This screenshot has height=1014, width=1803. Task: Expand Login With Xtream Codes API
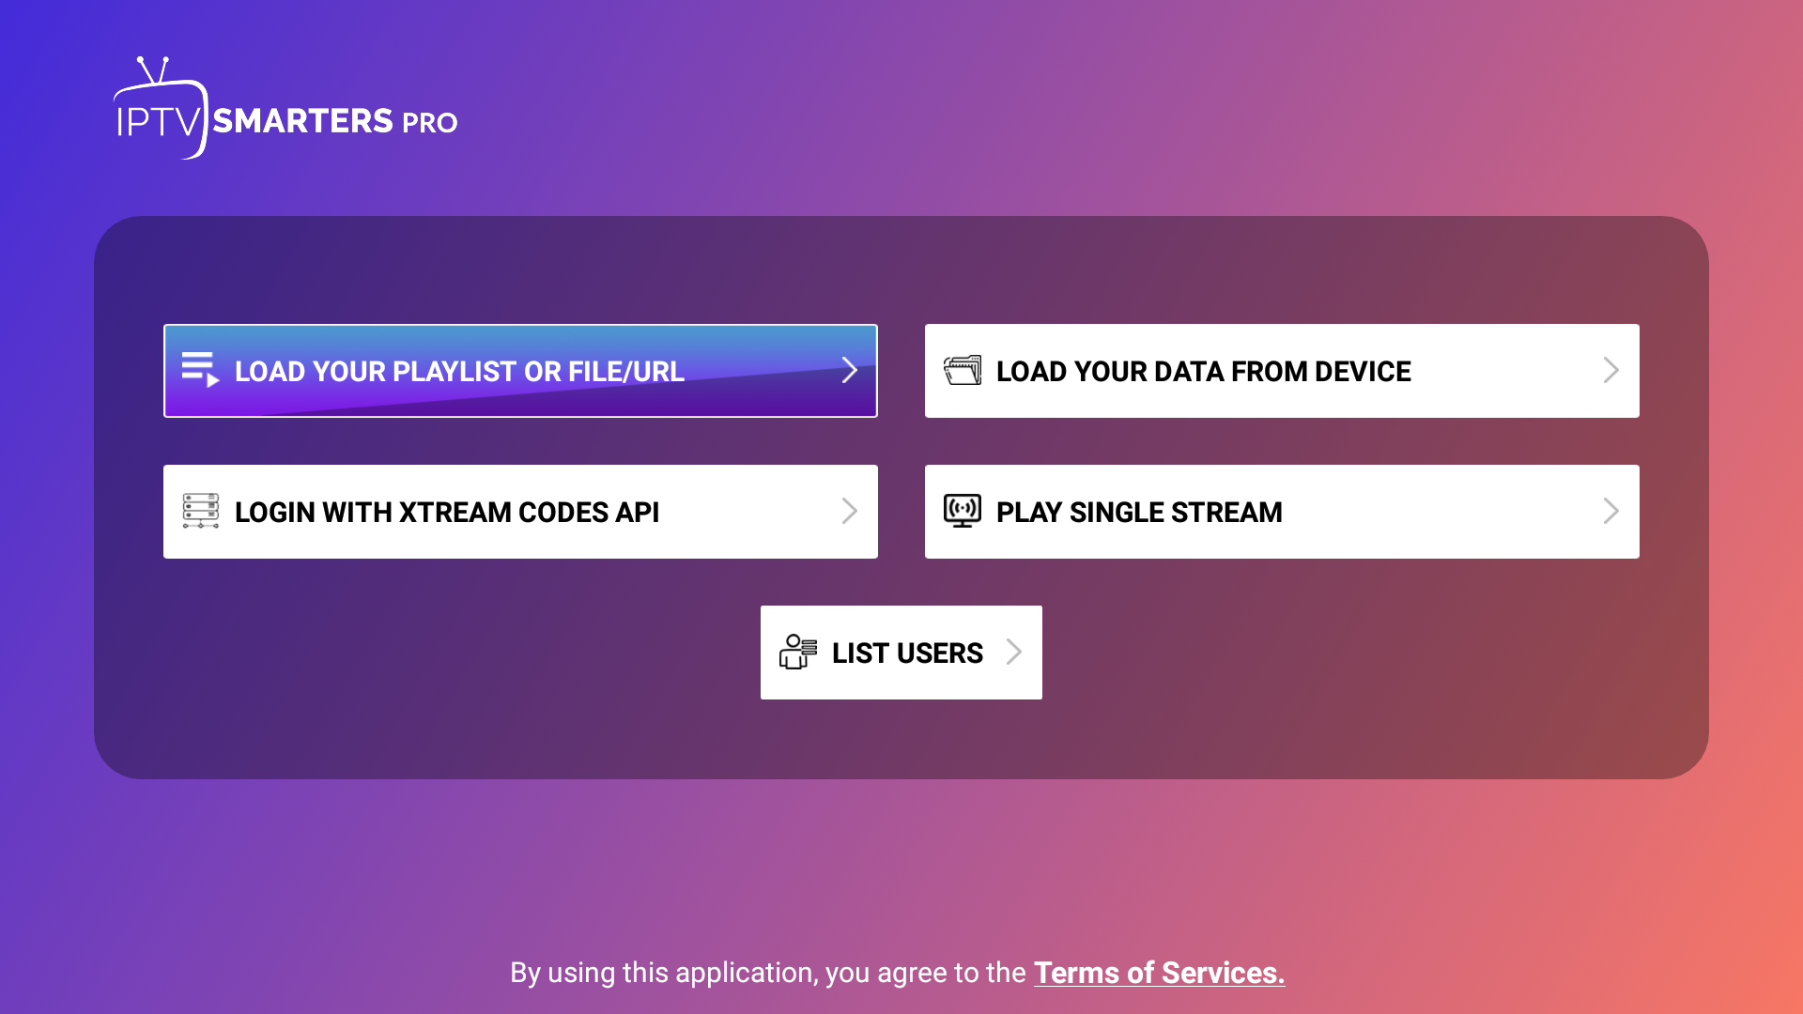(520, 512)
